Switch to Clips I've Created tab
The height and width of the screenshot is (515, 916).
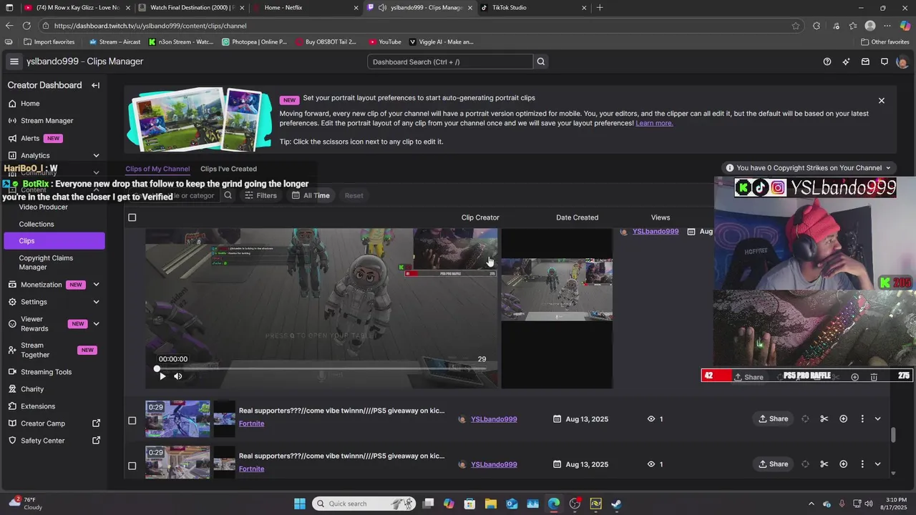(228, 169)
